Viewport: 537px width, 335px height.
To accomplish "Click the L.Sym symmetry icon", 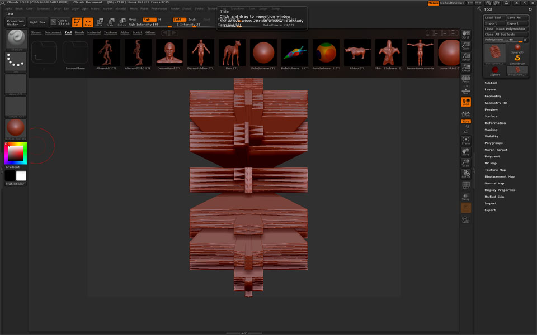I will click(466, 113).
